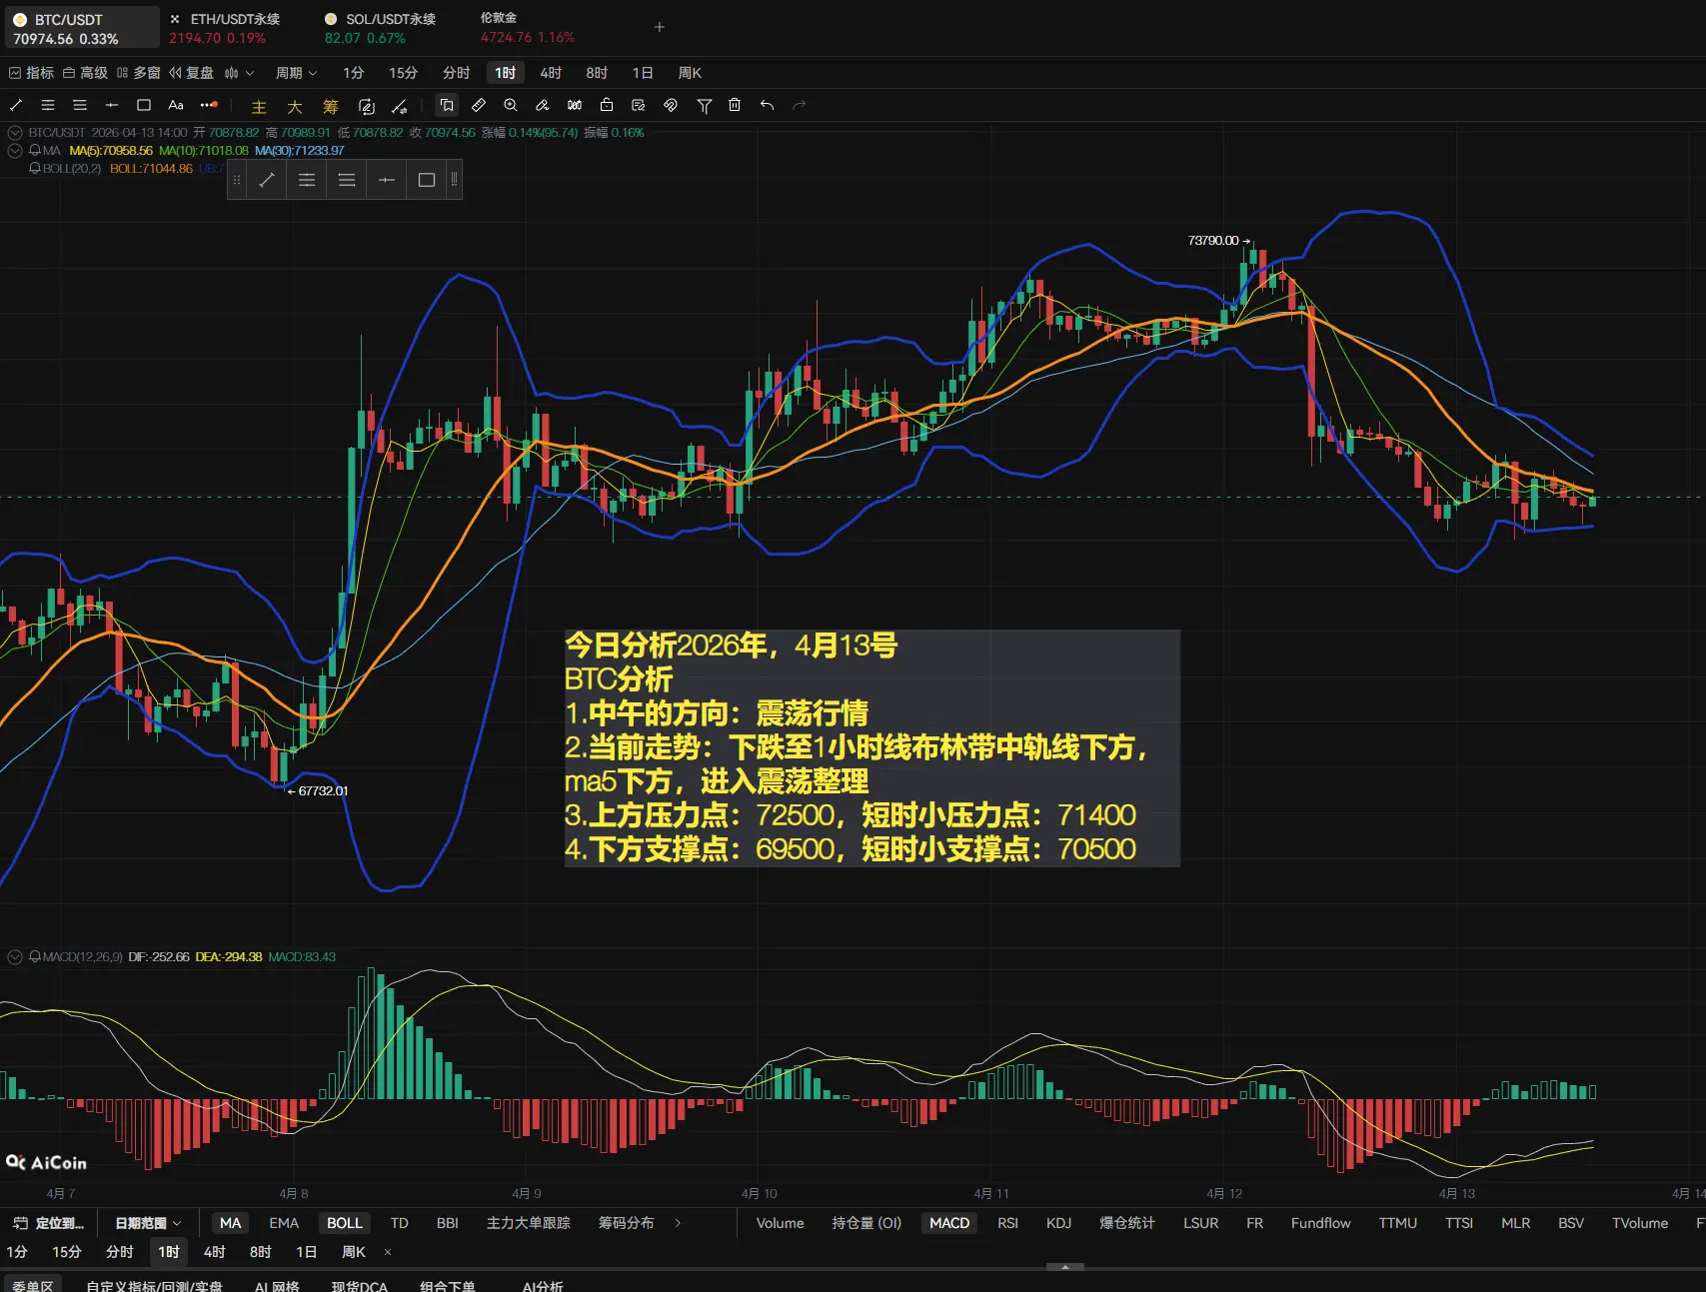
Task: Toggle the Volume sub-indicator
Action: click(780, 1223)
